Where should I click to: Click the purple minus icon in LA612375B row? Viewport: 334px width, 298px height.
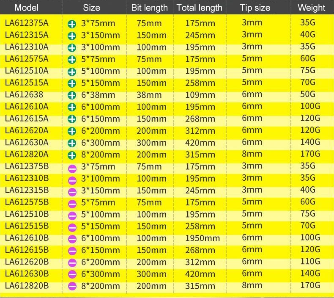72,169
